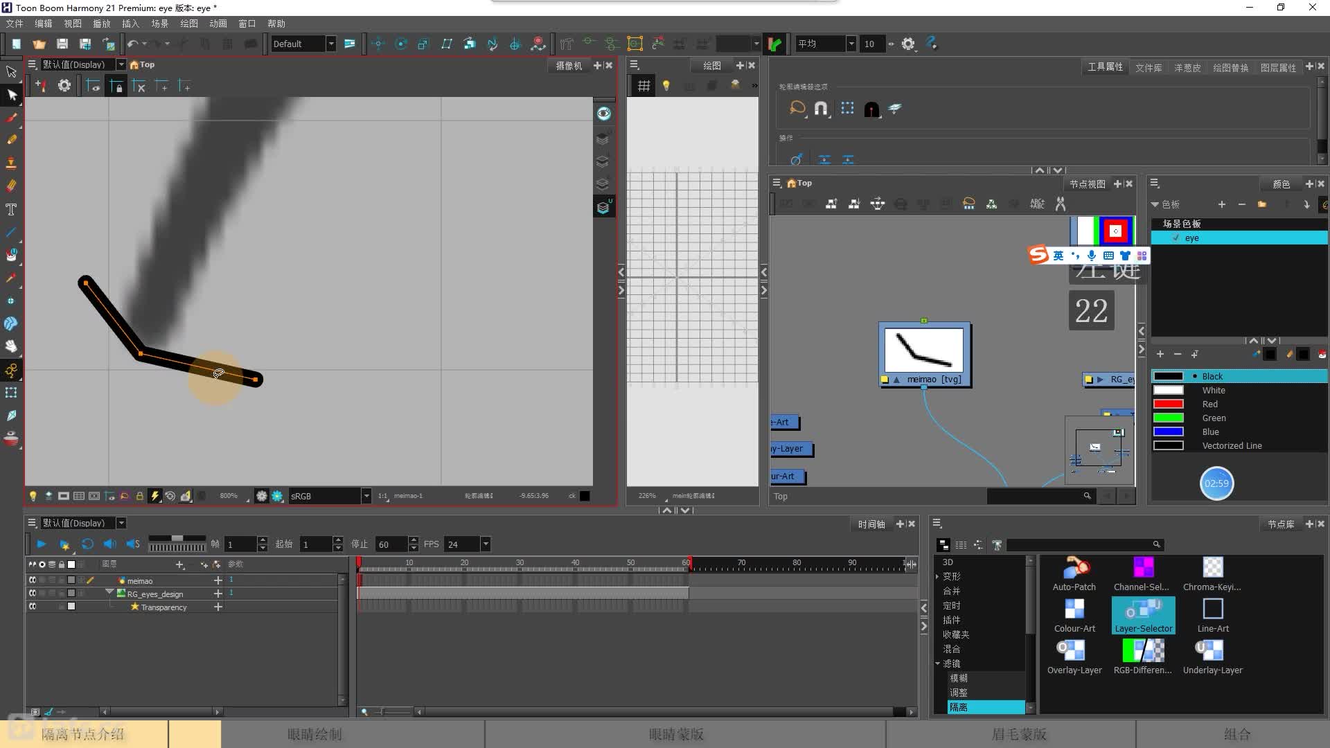Click the Contour Editor arrow tool

click(11, 95)
